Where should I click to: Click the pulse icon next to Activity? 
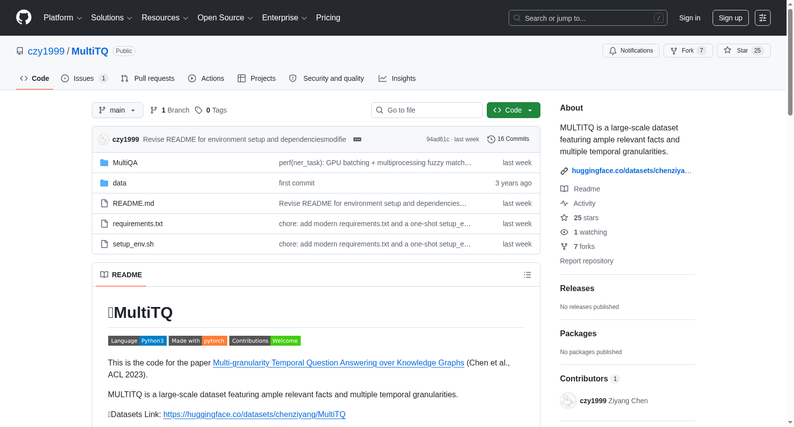(564, 203)
